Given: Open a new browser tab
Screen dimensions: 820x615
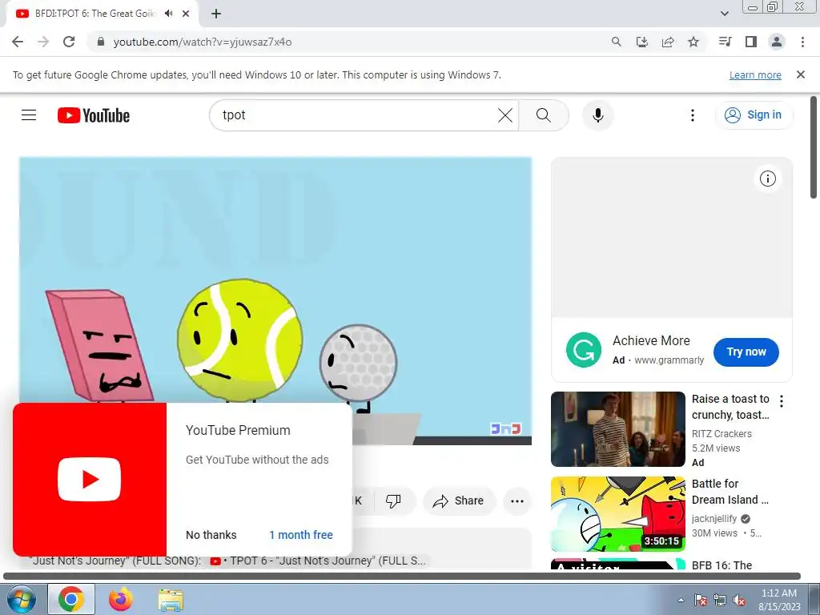Looking at the screenshot, I should [x=216, y=14].
